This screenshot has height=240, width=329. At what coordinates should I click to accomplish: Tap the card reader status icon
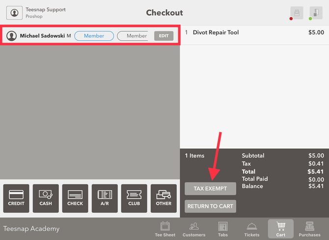click(x=316, y=13)
